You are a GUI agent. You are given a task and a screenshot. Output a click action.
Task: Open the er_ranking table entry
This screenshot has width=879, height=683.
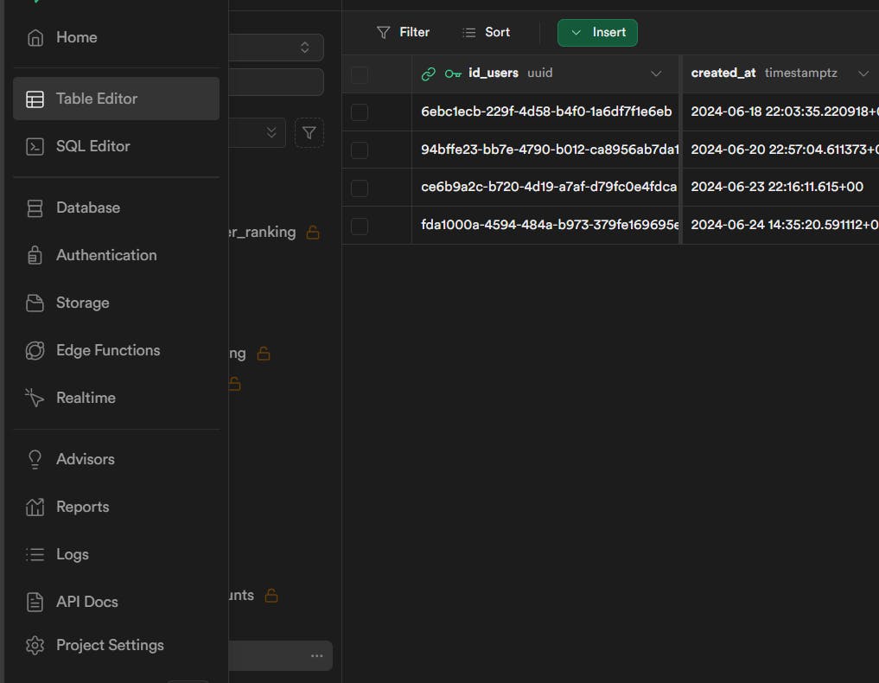coord(262,233)
